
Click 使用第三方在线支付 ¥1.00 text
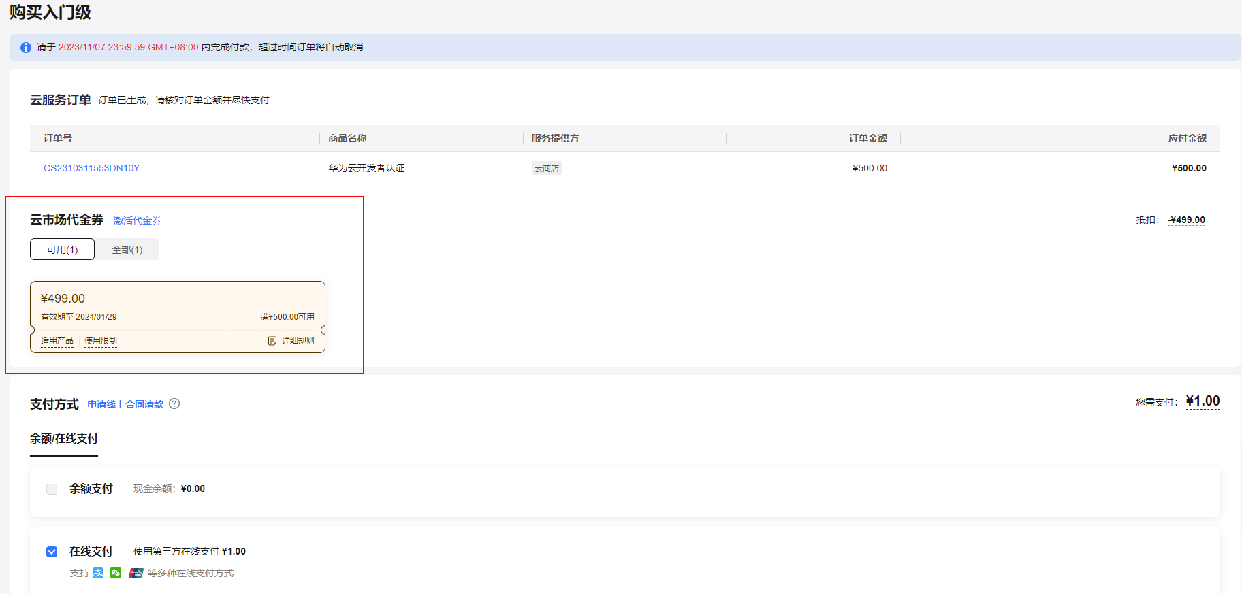coord(189,551)
